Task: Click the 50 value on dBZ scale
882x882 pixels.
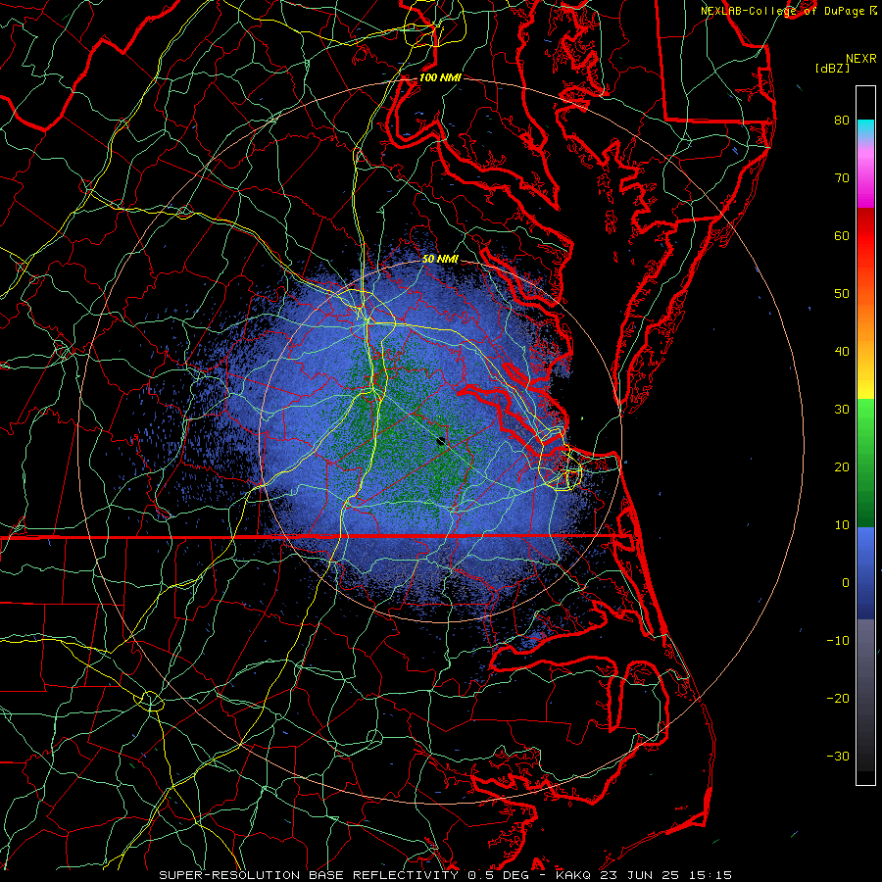Action: (x=842, y=294)
